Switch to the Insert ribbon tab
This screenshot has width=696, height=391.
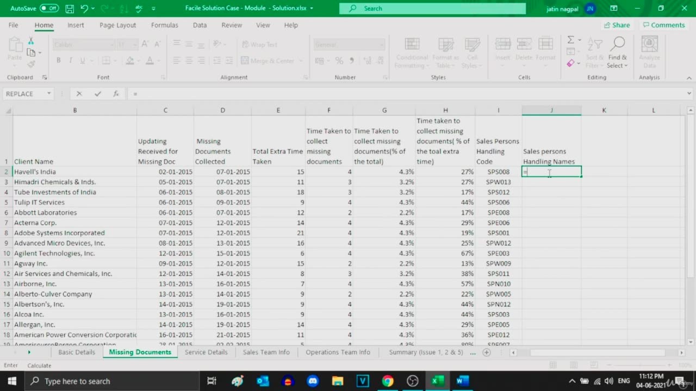(76, 25)
